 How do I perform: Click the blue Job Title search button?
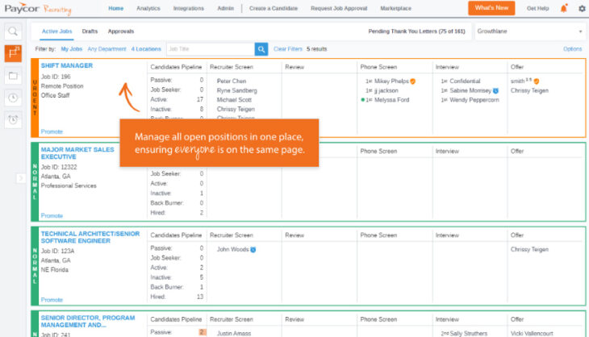[x=261, y=49]
